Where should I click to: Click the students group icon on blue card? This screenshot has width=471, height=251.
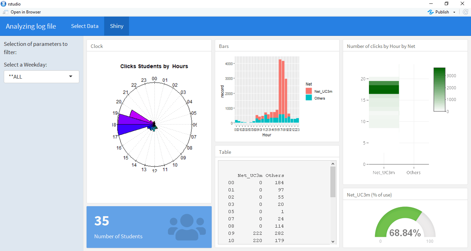click(187, 227)
